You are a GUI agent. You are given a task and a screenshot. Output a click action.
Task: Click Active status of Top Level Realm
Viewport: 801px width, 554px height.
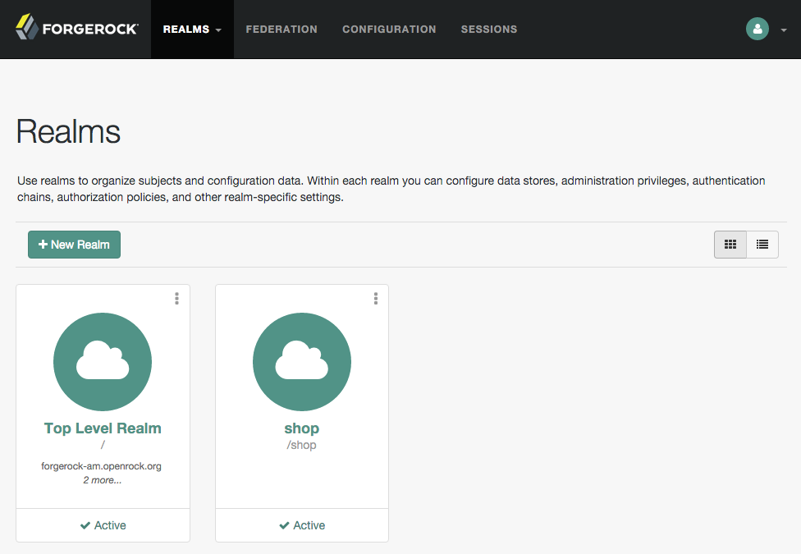pos(103,525)
